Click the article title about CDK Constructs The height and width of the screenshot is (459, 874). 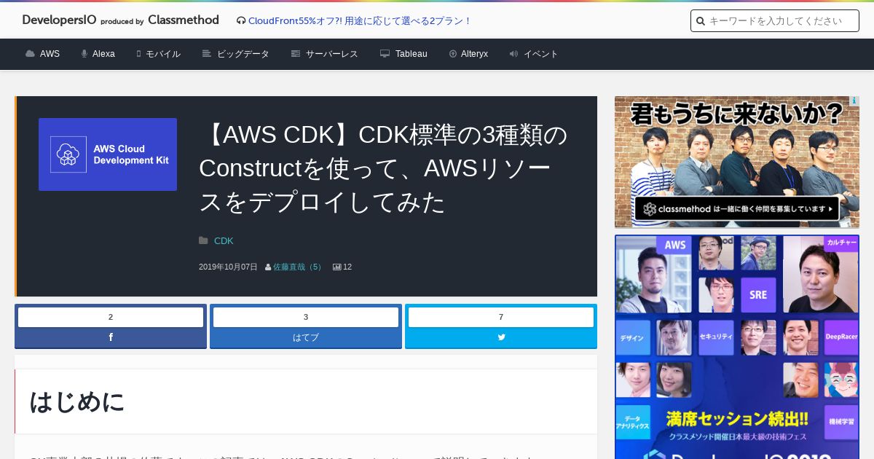pos(383,168)
